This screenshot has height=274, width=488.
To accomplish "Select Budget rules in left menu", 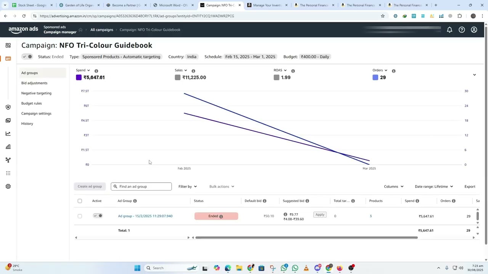I will point(32,103).
